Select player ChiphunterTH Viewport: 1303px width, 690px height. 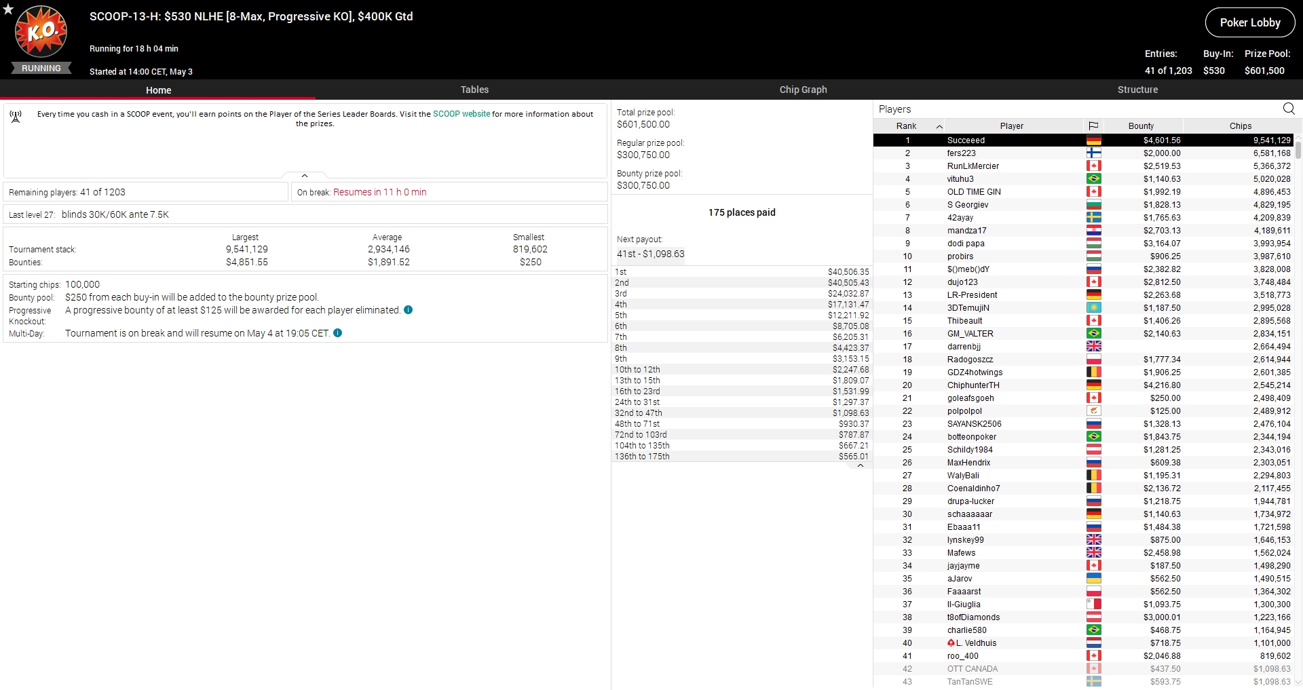(x=1083, y=385)
